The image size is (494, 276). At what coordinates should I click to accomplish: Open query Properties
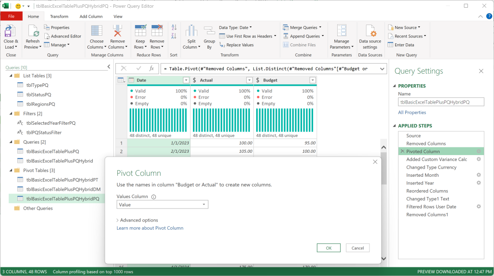click(57, 27)
